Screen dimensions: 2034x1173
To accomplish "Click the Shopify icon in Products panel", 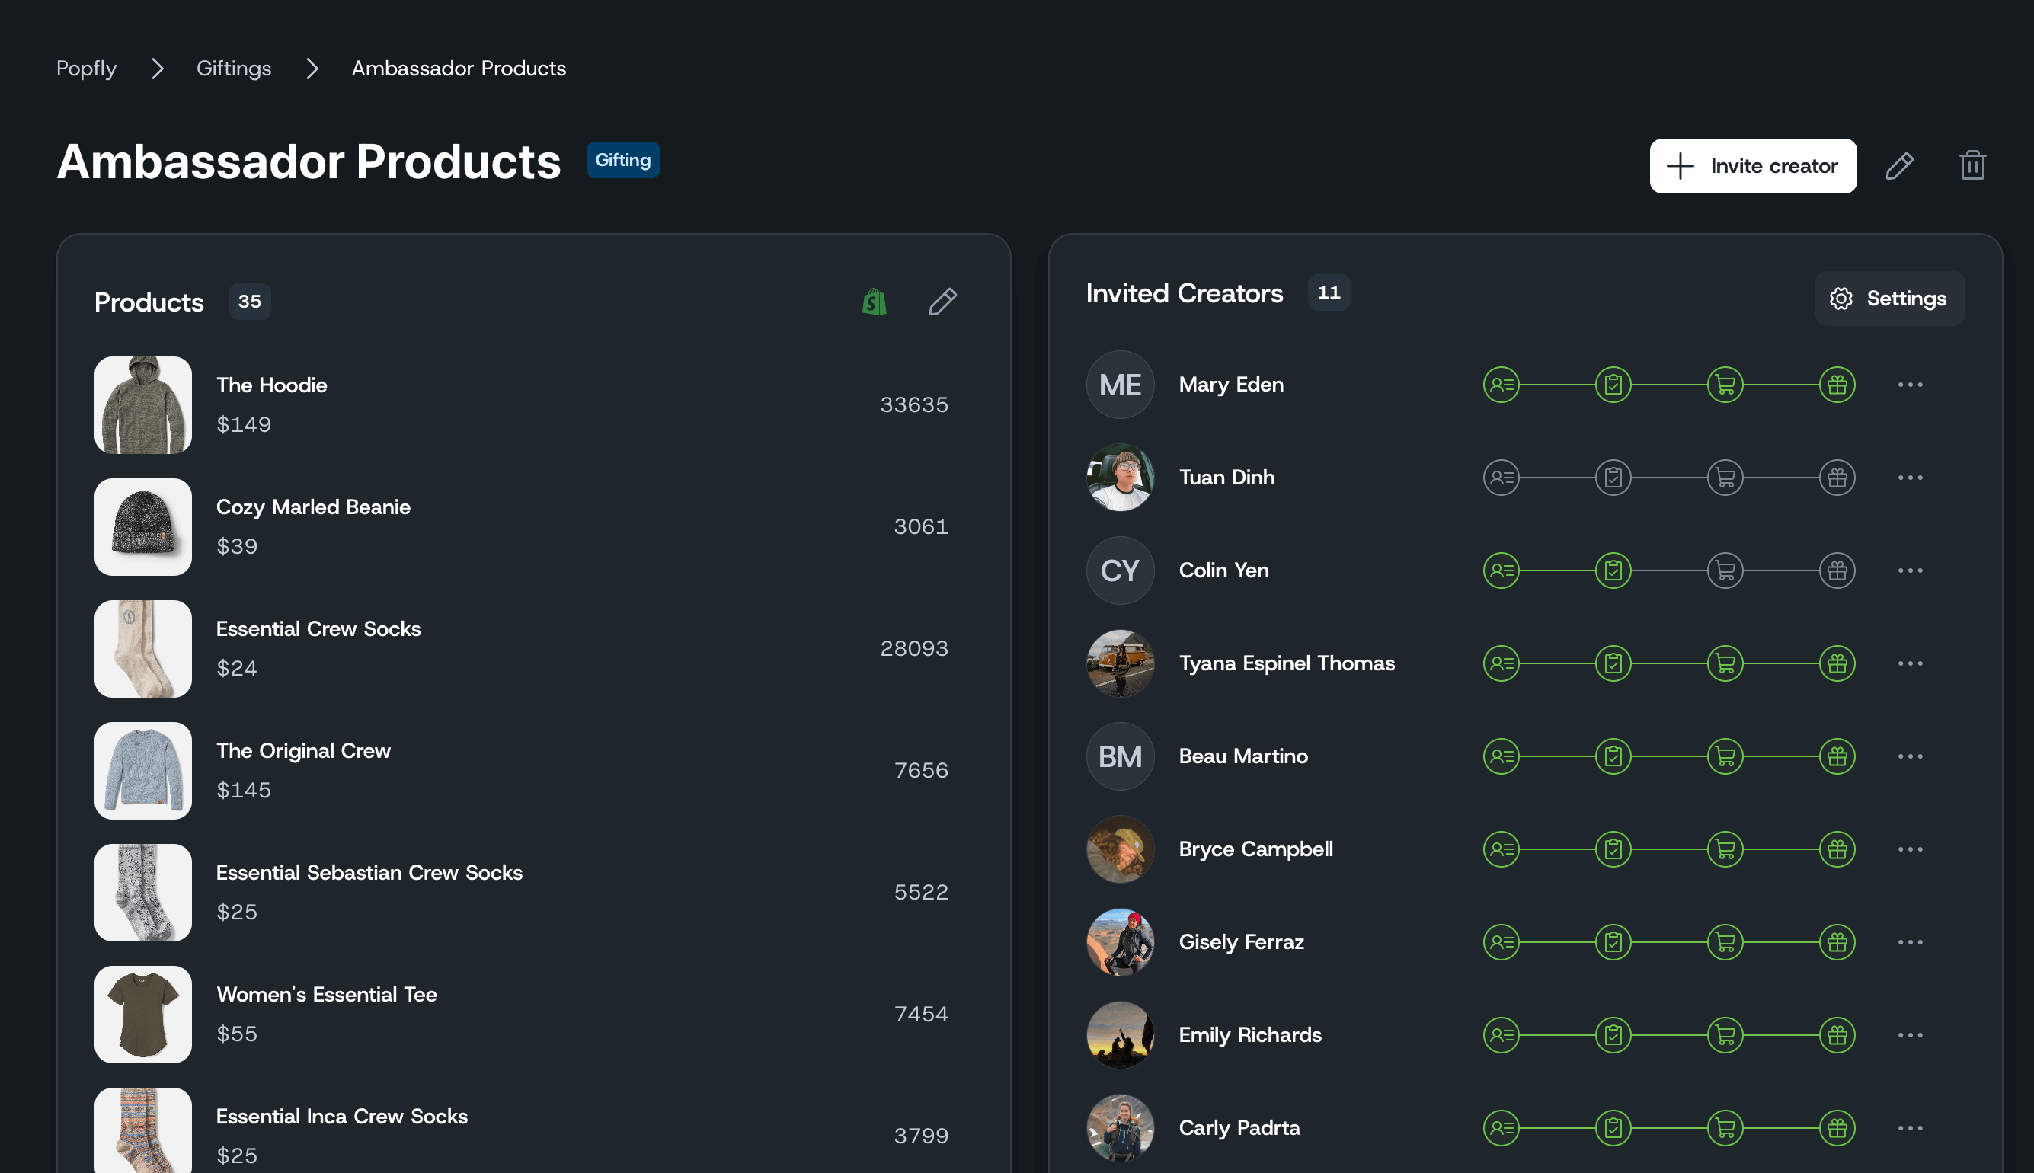I will [874, 302].
